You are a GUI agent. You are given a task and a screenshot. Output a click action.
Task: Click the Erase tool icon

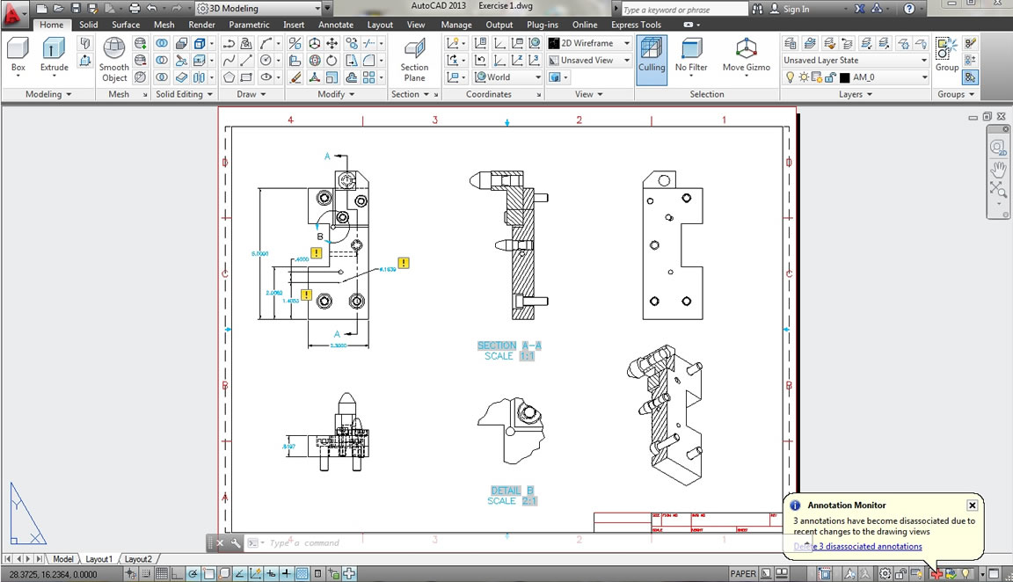tap(295, 76)
